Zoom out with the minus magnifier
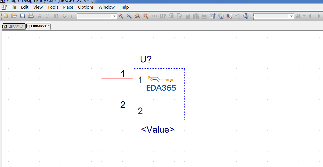 point(129,16)
